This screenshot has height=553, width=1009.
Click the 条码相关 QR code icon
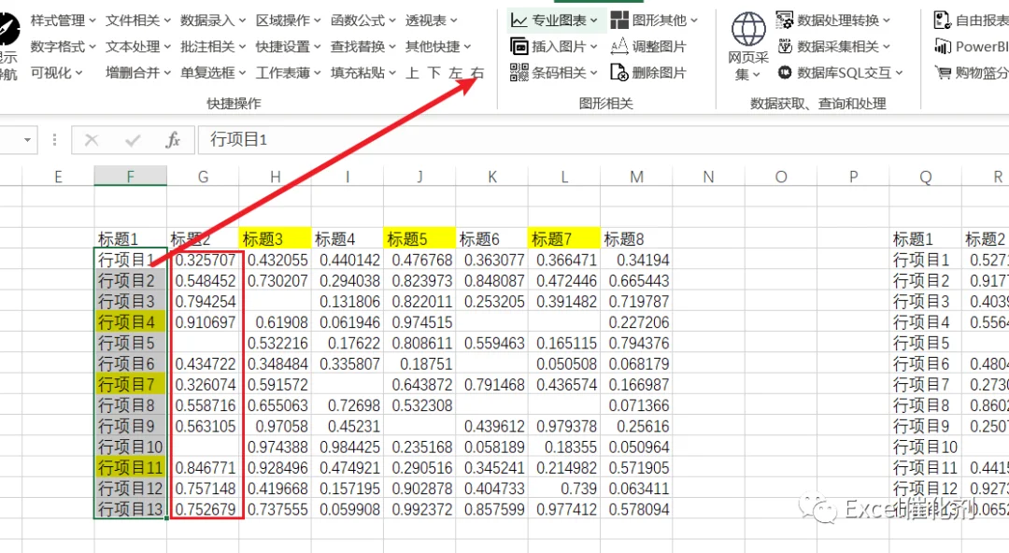519,73
